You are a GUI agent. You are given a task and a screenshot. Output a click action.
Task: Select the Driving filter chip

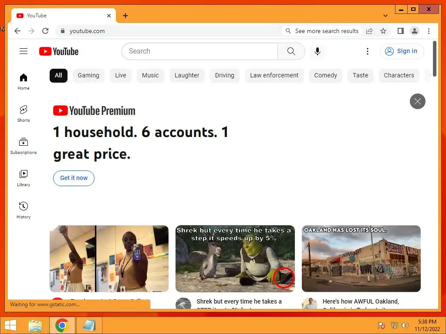[224, 76]
